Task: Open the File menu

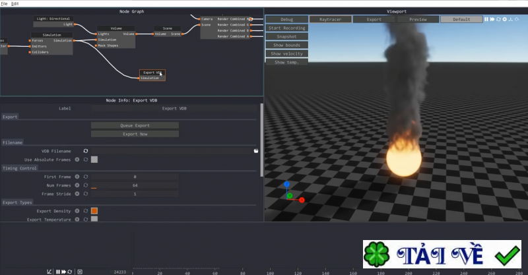Action: click(4, 4)
